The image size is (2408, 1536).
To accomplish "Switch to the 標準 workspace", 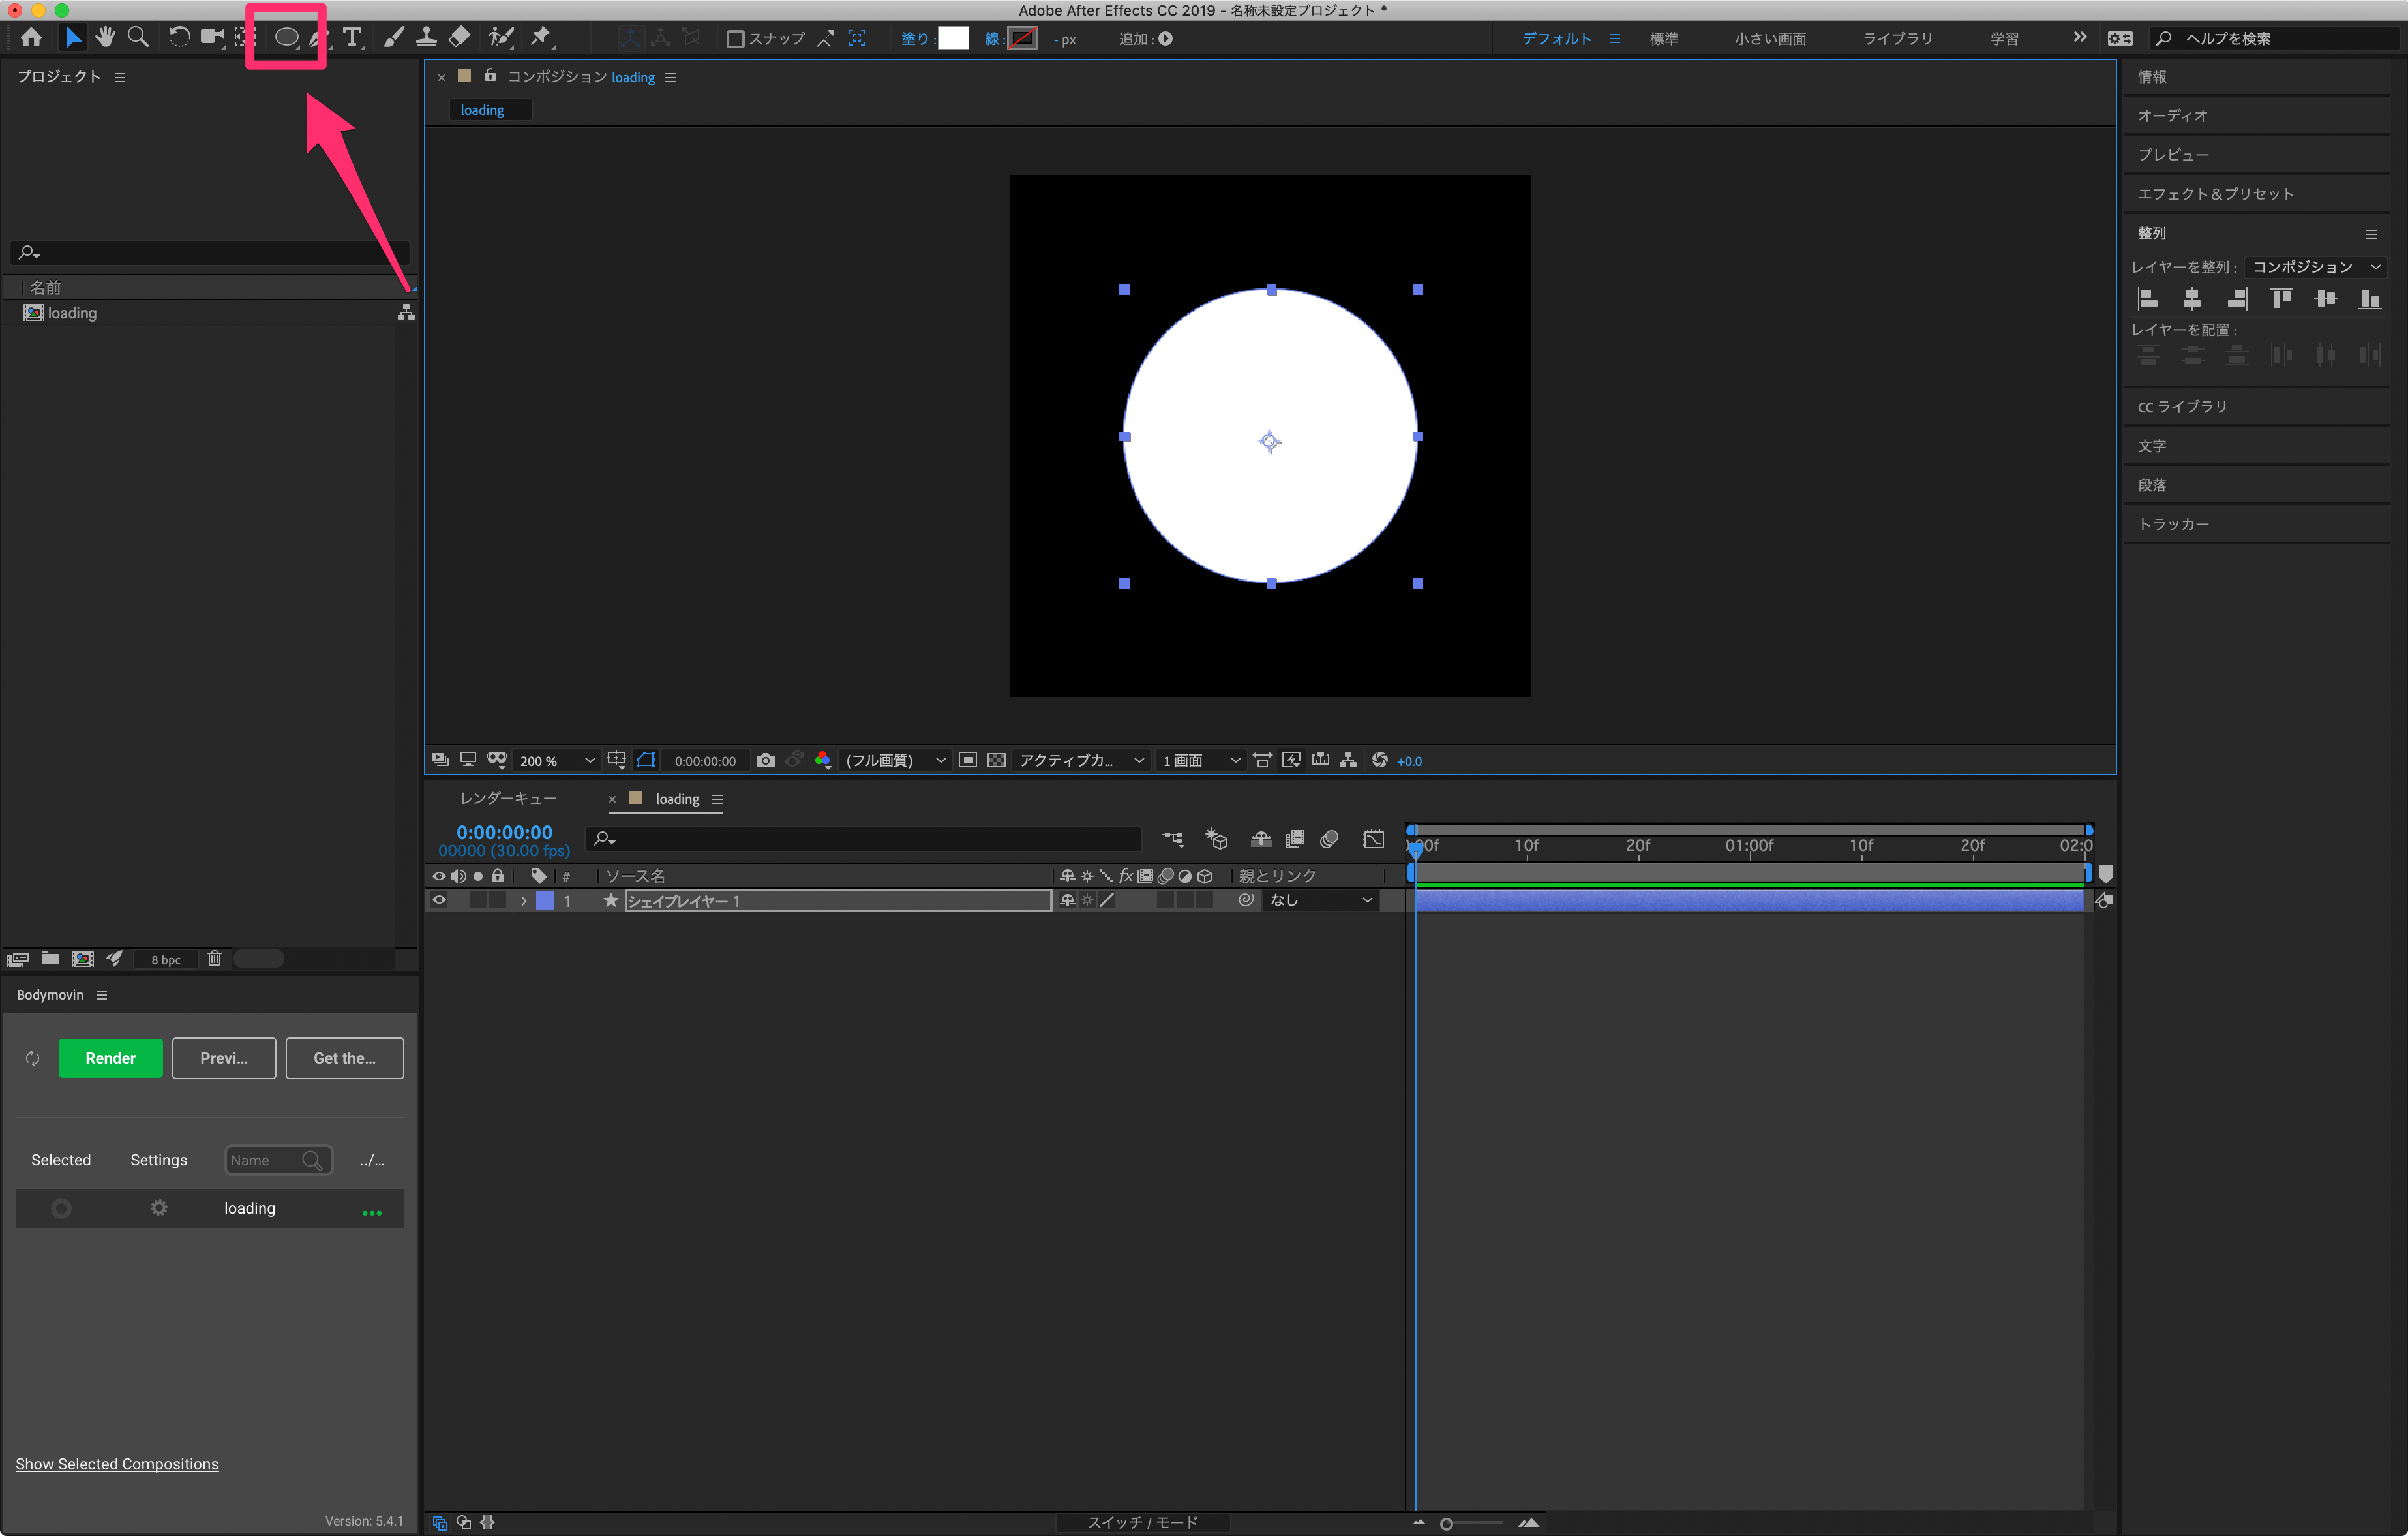I will (x=1663, y=39).
